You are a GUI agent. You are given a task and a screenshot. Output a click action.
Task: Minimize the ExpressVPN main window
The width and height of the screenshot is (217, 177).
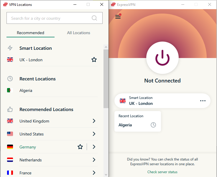pyautogui.click(x=183, y=4)
